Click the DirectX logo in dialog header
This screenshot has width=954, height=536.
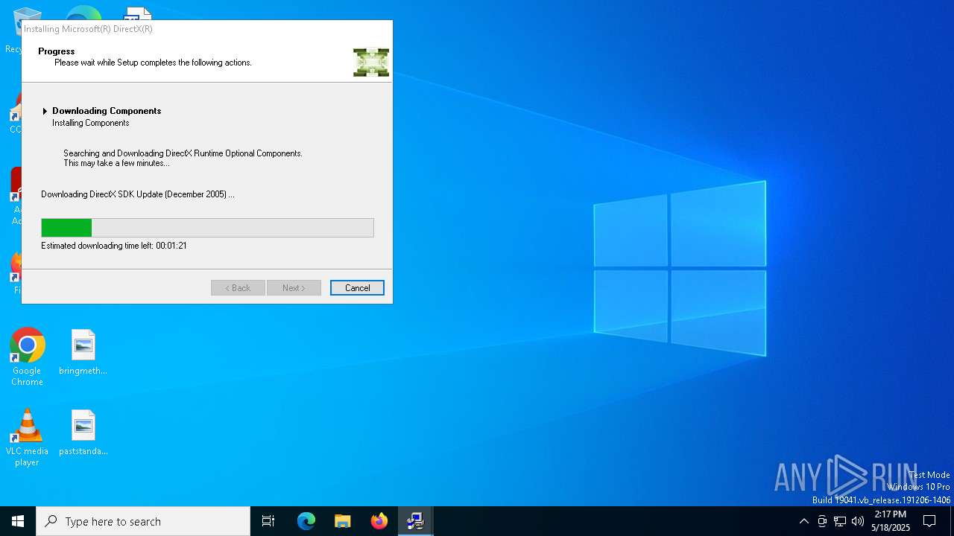tap(371, 63)
